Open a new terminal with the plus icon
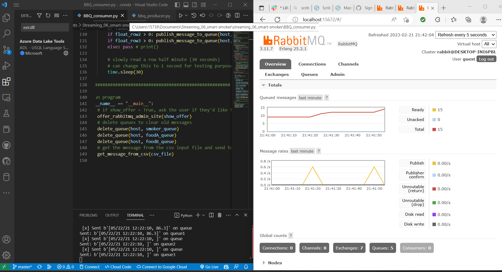The width and height of the screenshot is (502, 272). [x=198, y=215]
